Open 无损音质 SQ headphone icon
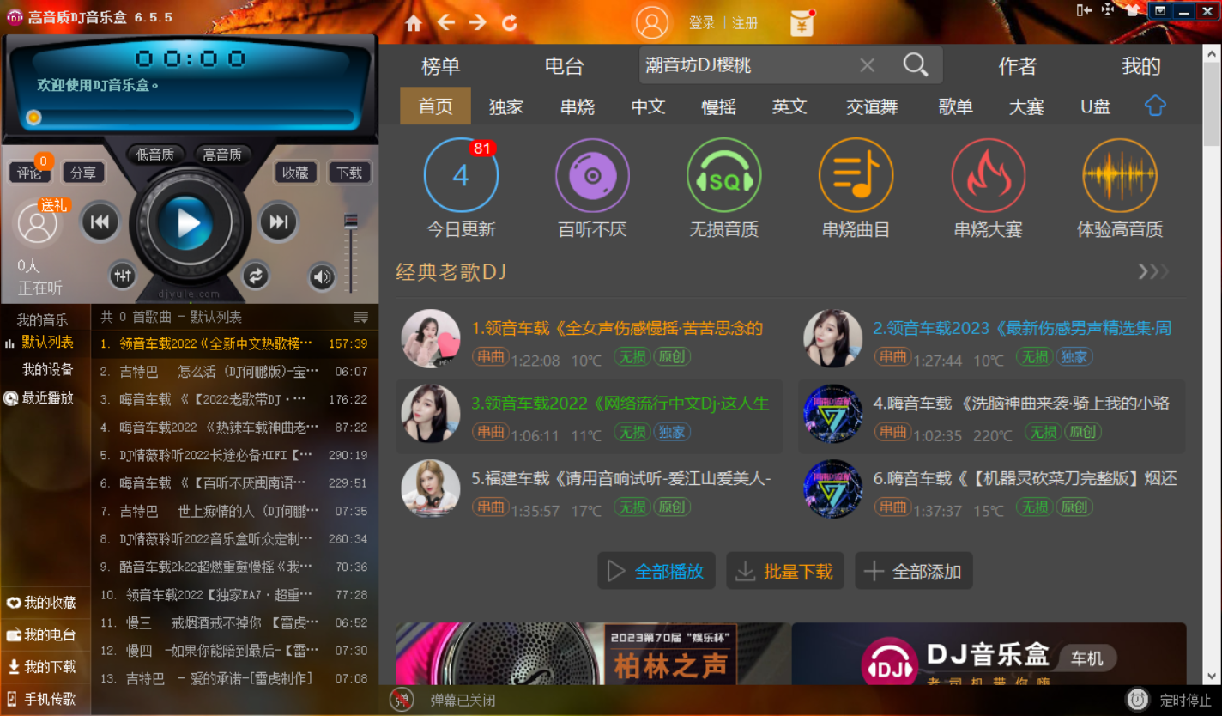The height and width of the screenshot is (716, 1222). tap(724, 175)
